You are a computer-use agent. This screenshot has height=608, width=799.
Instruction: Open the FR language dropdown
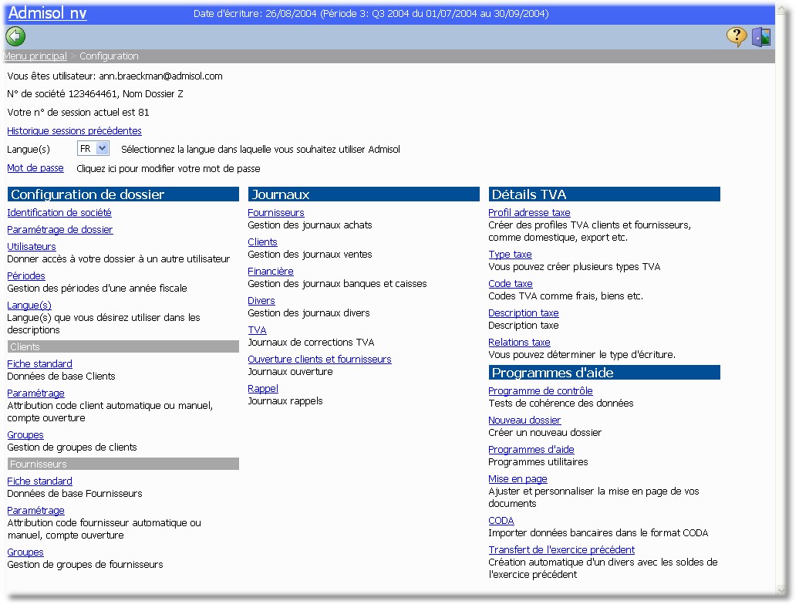[93, 148]
